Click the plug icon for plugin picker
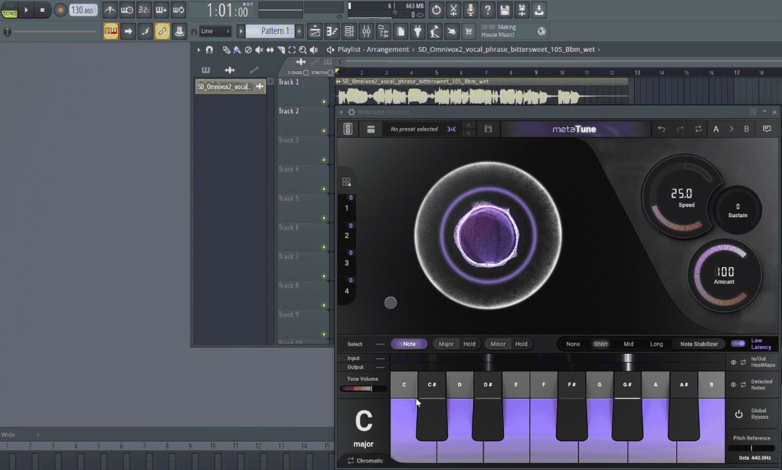Screen dimensions: 782x470 click(x=418, y=31)
